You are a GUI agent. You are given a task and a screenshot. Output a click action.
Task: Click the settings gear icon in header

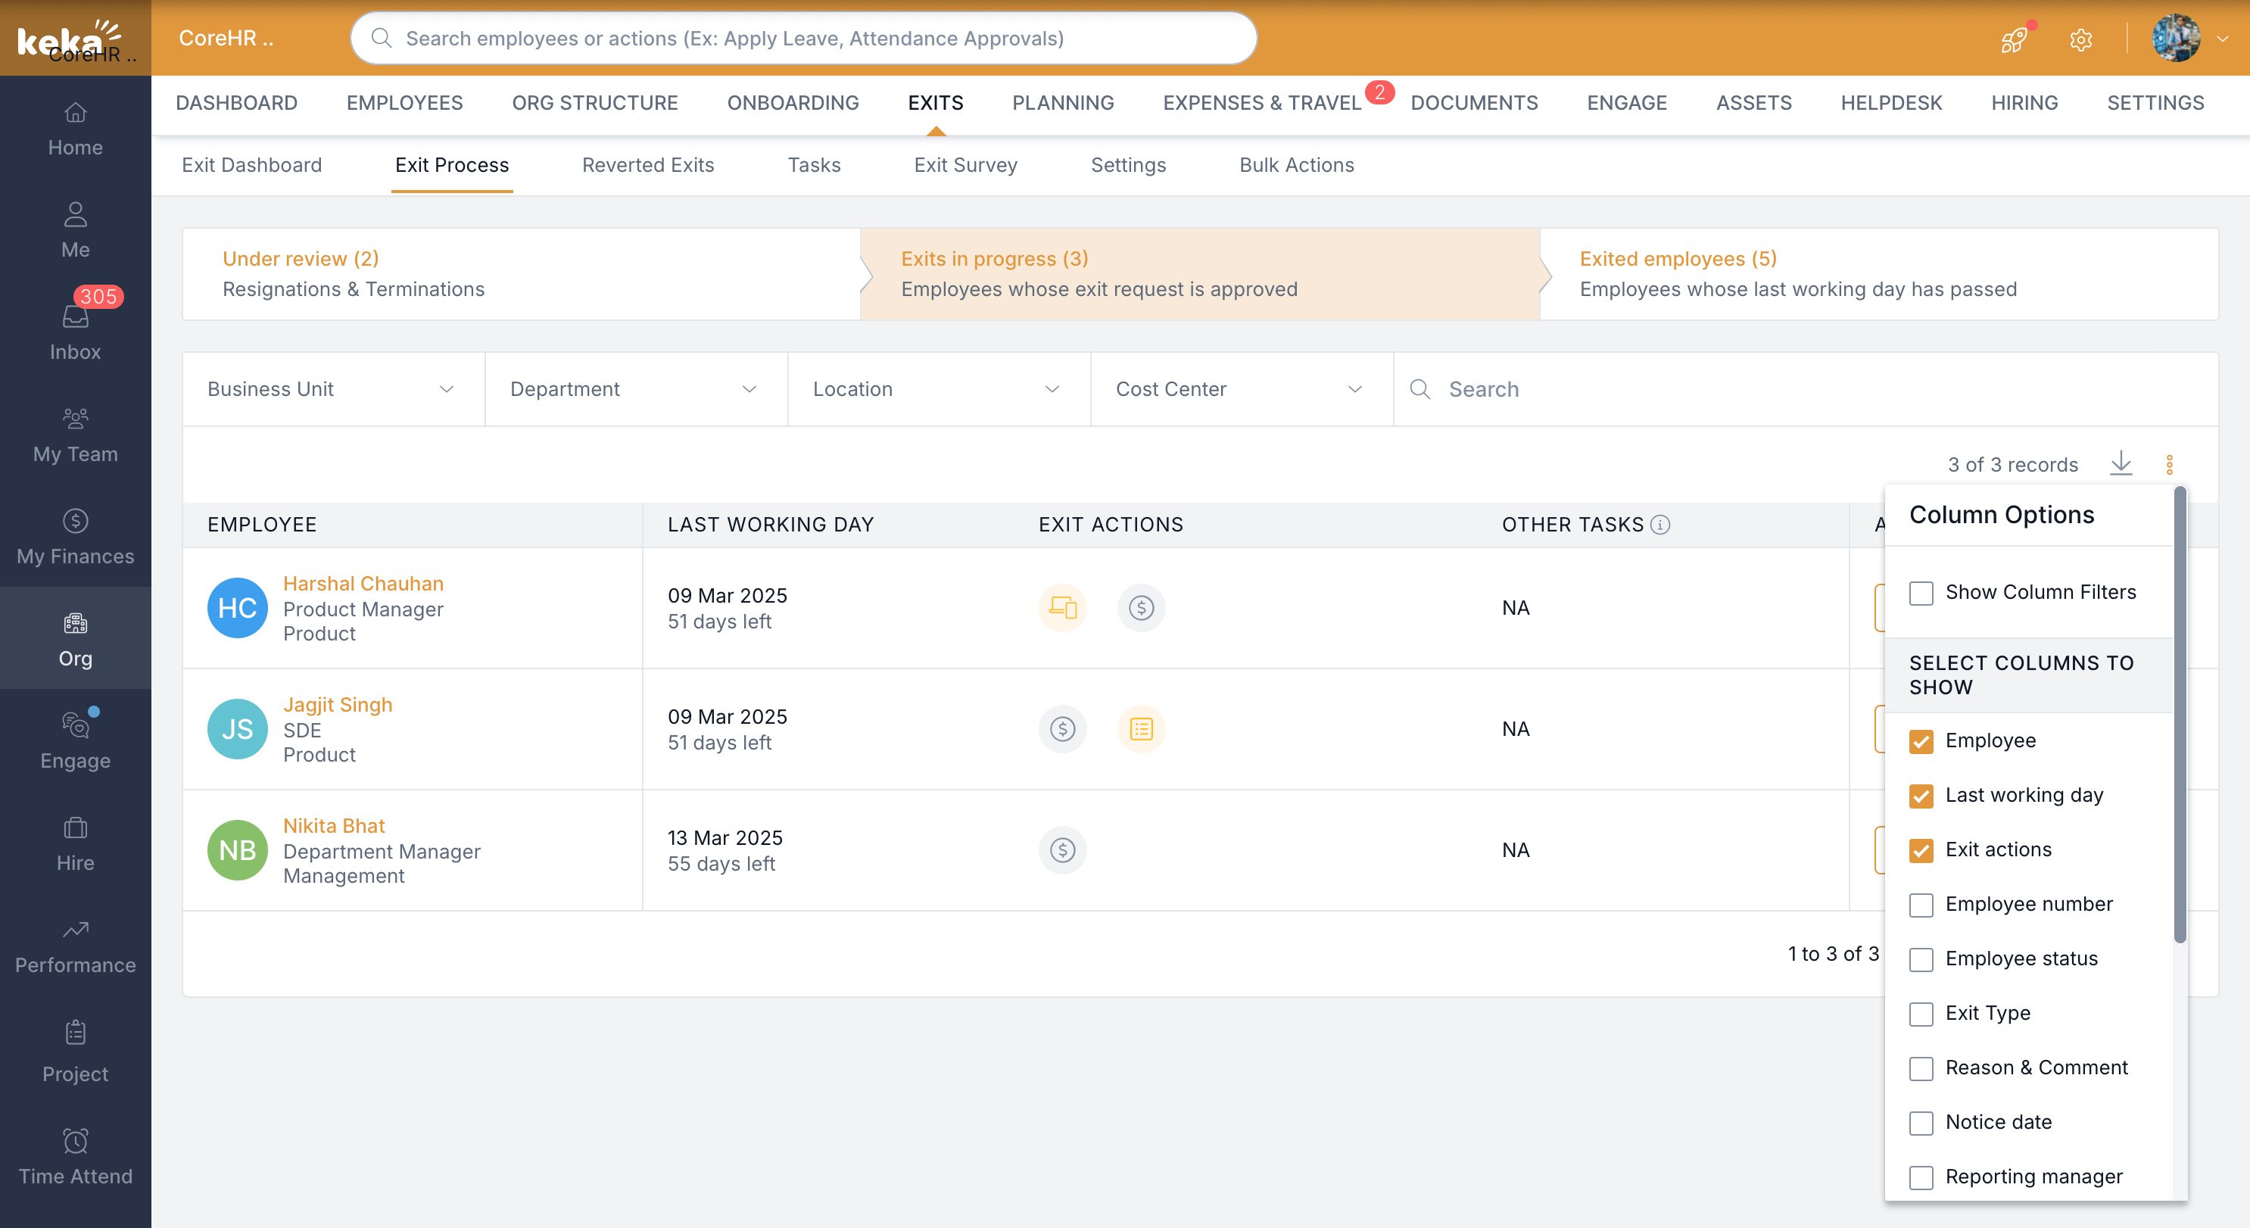2080,39
